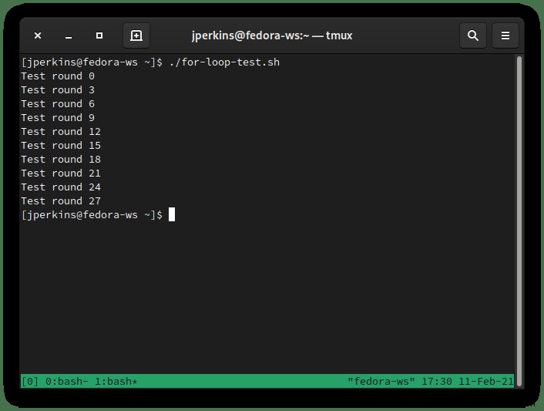Screen dimensions: 544x411
Task: Click the line "Test round 12"
Action: [61, 132]
